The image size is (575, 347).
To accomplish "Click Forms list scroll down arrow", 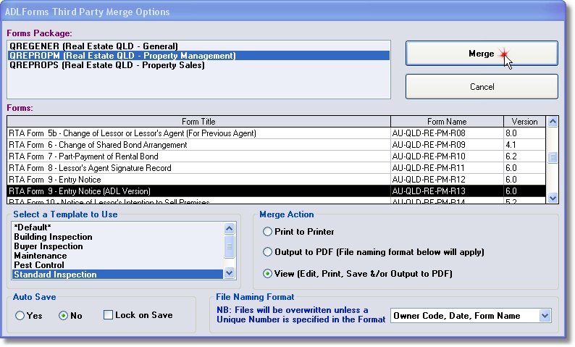I will click(553, 198).
